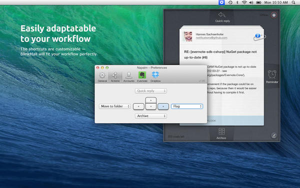
Task: Open the Dropbox preferences tab
Action: pos(155,77)
